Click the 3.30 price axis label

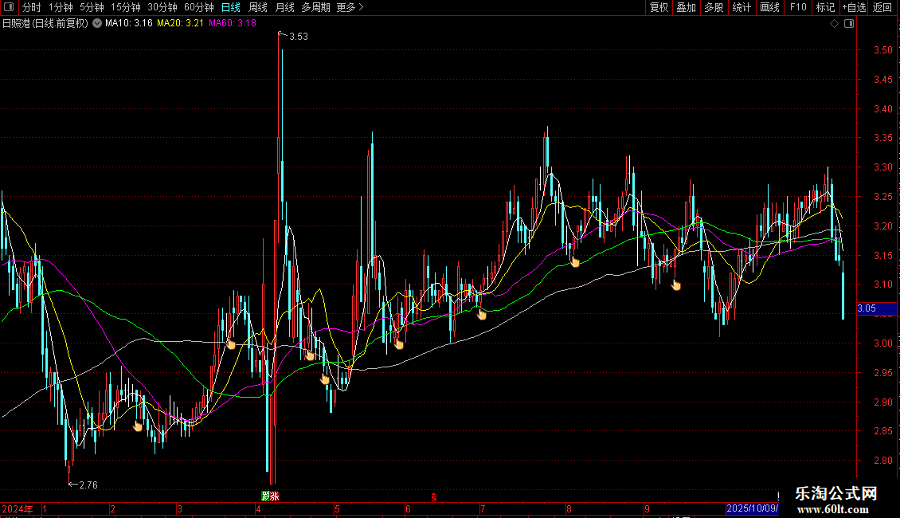pyautogui.click(x=882, y=167)
